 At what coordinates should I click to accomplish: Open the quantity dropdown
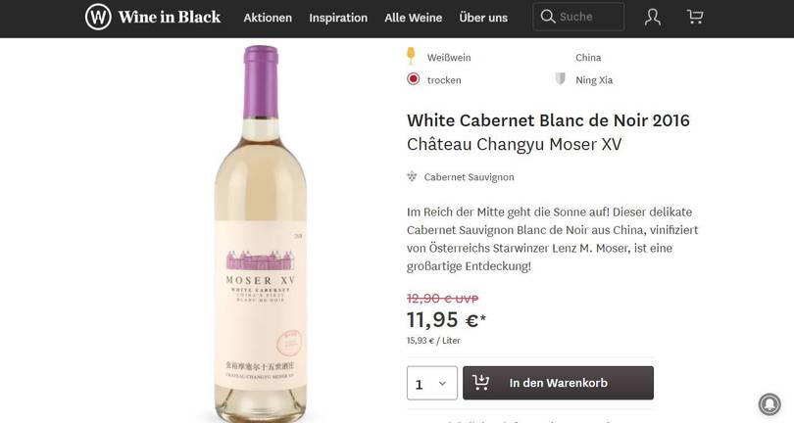point(432,383)
